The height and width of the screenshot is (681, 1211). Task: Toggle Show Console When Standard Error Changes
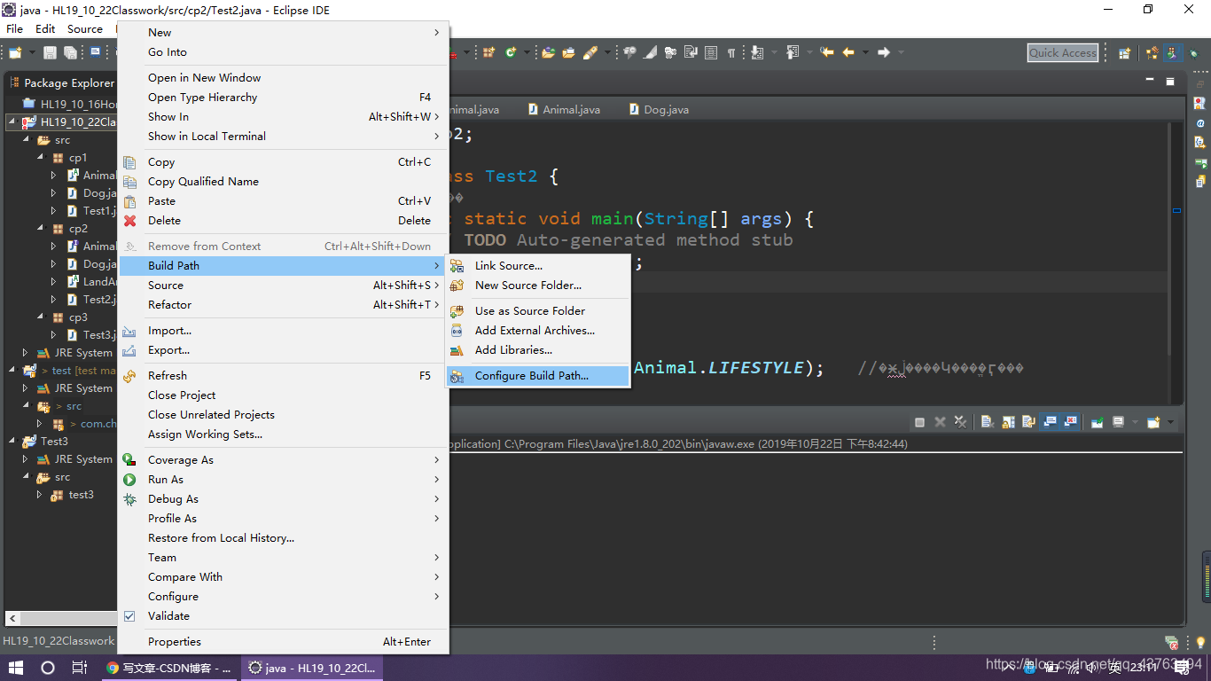click(1070, 422)
